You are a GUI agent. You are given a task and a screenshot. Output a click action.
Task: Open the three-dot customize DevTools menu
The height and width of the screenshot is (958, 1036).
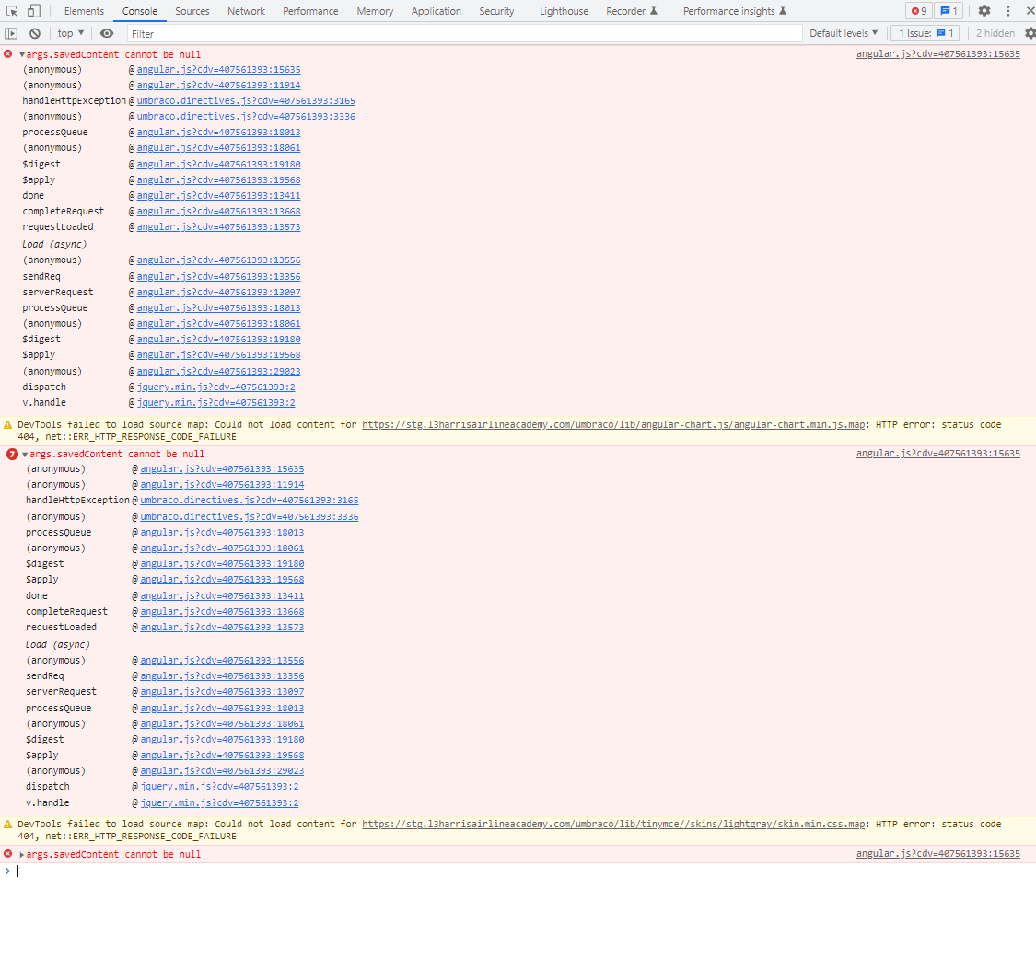tap(1007, 11)
